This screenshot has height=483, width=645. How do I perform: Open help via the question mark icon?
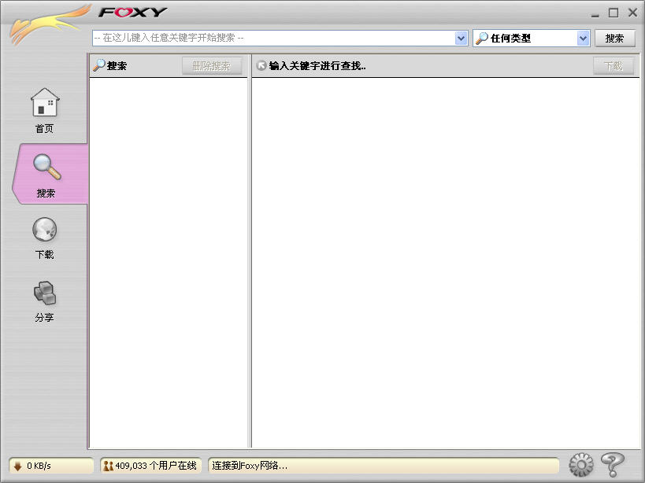(x=613, y=465)
